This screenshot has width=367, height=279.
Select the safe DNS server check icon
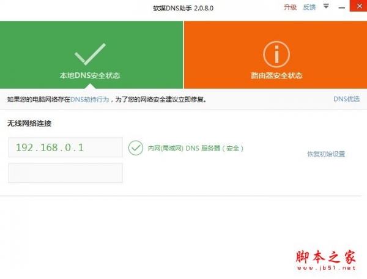click(136, 148)
